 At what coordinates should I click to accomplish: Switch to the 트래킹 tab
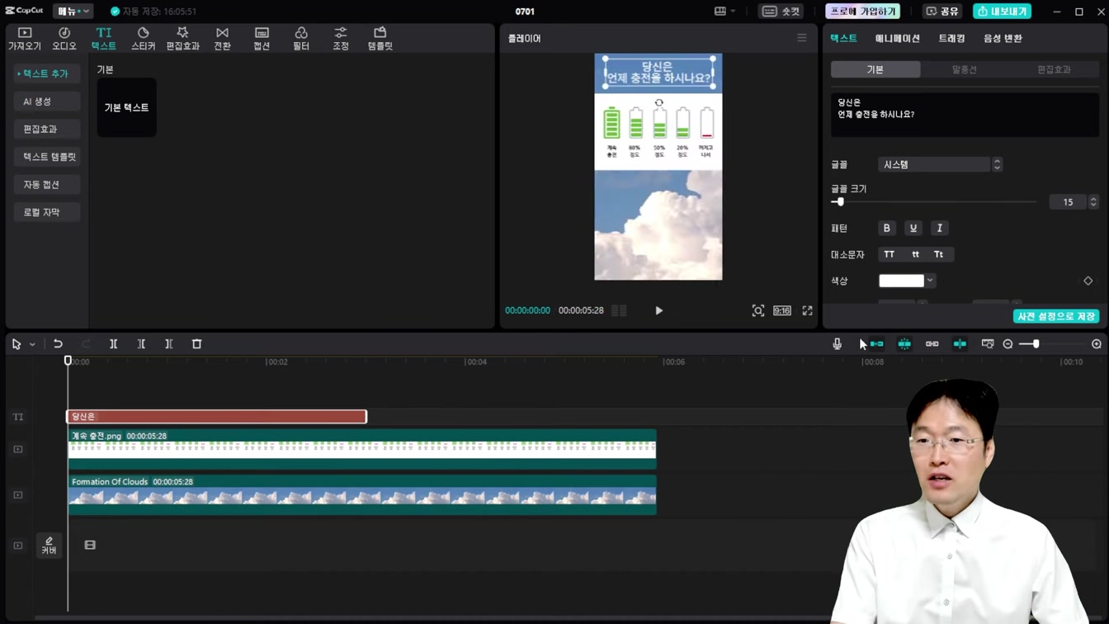[x=951, y=39]
